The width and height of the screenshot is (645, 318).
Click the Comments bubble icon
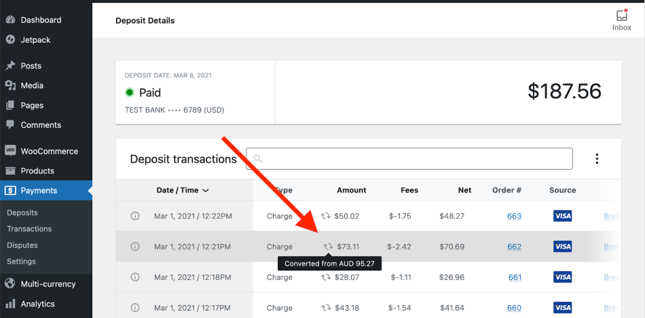point(10,125)
